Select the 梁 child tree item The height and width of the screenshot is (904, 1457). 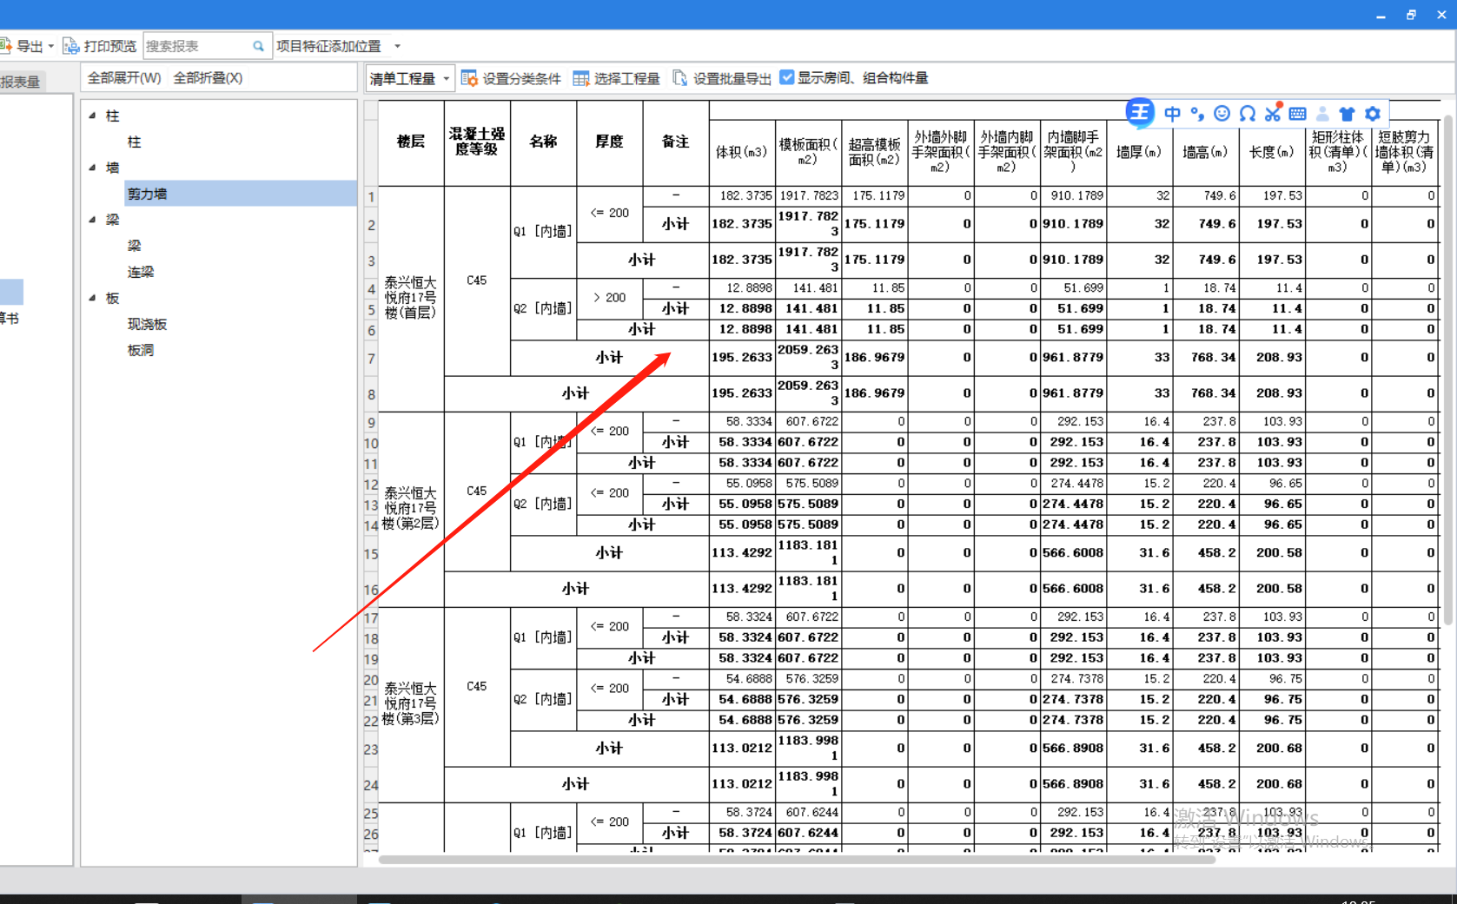(135, 246)
